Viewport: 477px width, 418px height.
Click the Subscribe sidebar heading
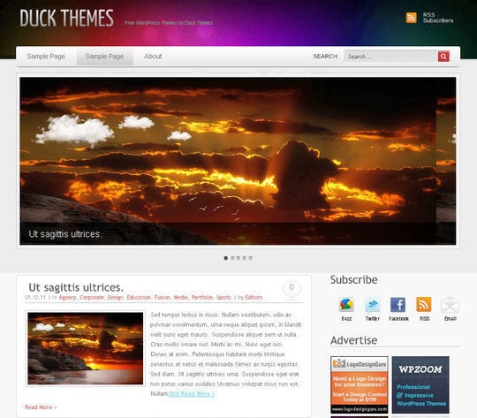click(354, 280)
